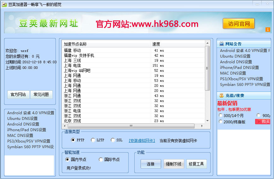
Task: Open the 官方网站 button
Action: (18, 94)
